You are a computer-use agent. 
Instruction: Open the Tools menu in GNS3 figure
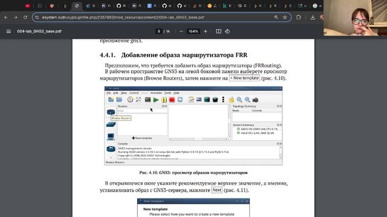(x=168, y=93)
